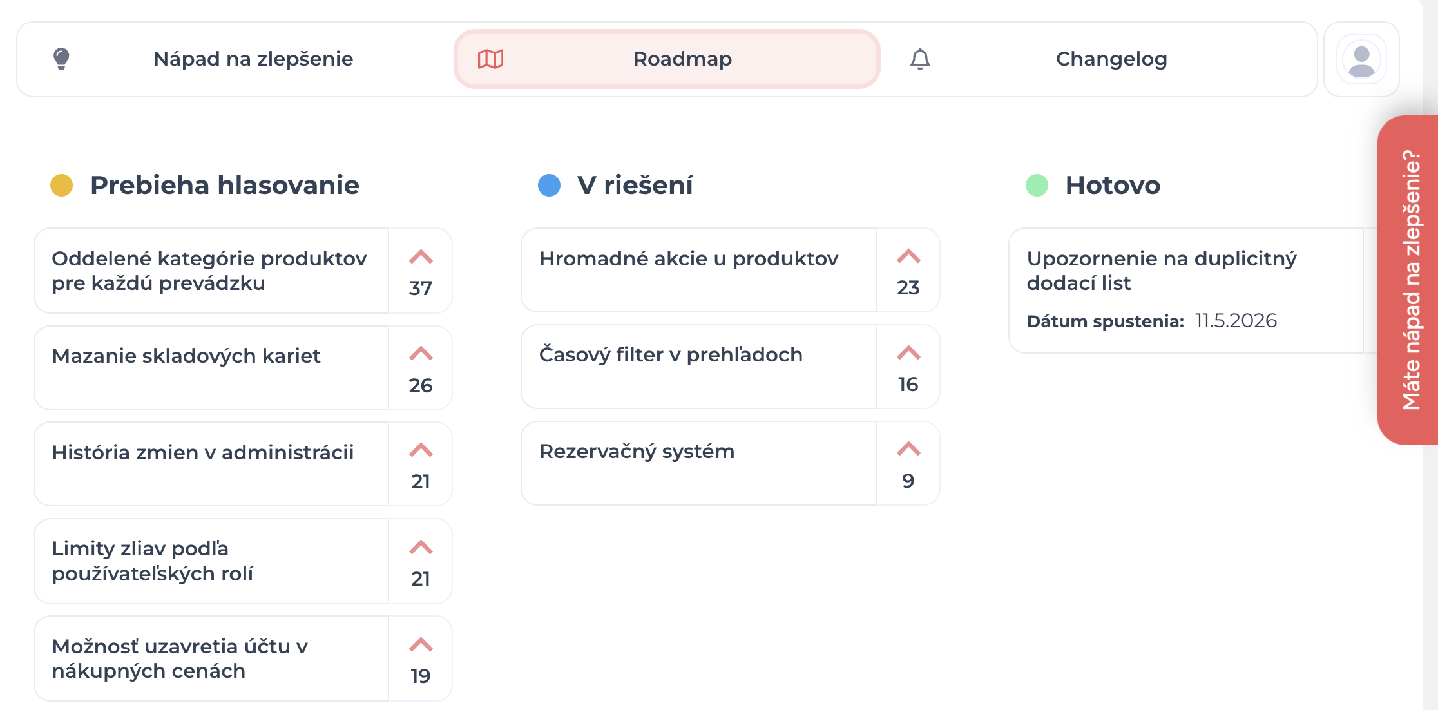This screenshot has width=1438, height=710.
Task: Open the Máte nápad na zlepšenie side button
Action: click(1408, 280)
